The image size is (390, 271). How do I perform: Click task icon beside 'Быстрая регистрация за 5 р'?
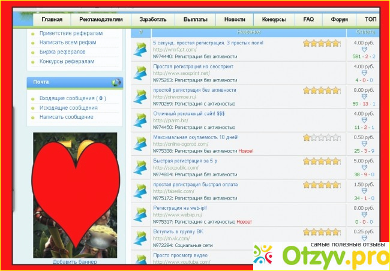(140, 167)
